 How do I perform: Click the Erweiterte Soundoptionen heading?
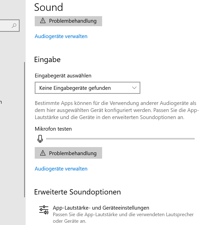click(77, 192)
